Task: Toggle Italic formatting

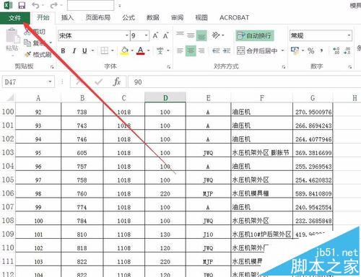Action: tap(74, 50)
